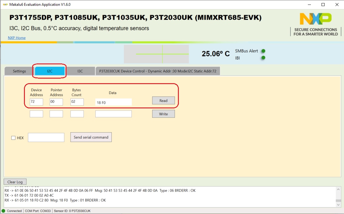Switch to the Settings tab

pyautogui.click(x=19, y=71)
